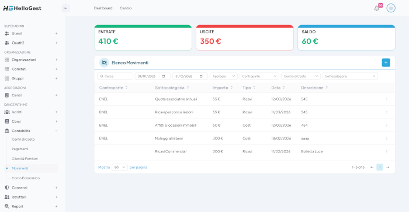Click the Elenco Movimenti header icon
Screen dimensions: 409x212
[104, 62]
